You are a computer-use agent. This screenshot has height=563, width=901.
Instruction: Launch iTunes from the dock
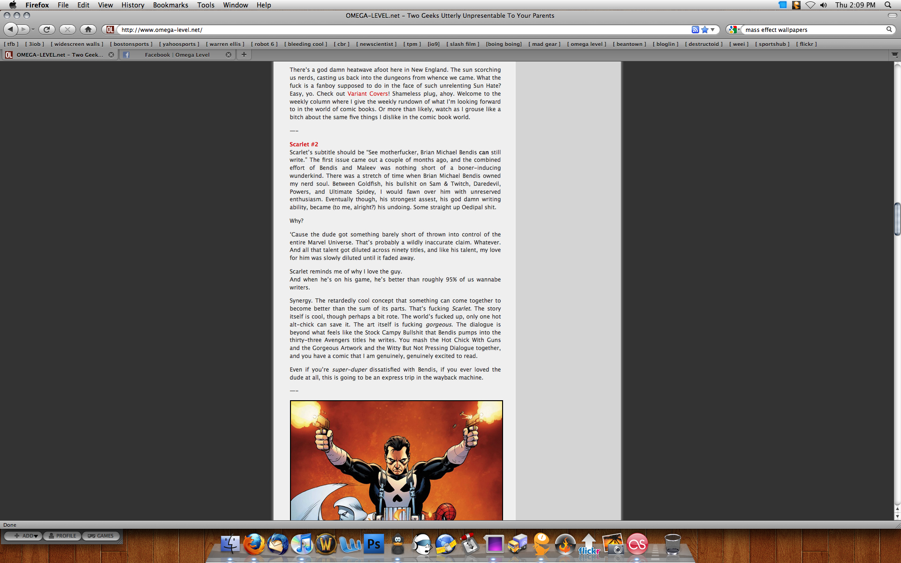tap(302, 544)
